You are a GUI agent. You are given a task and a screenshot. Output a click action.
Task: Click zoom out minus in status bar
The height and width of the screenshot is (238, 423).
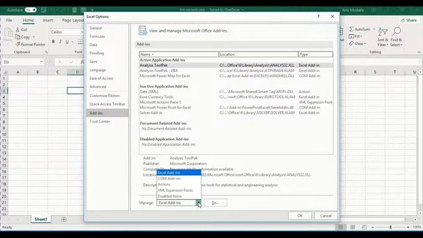click(x=373, y=227)
